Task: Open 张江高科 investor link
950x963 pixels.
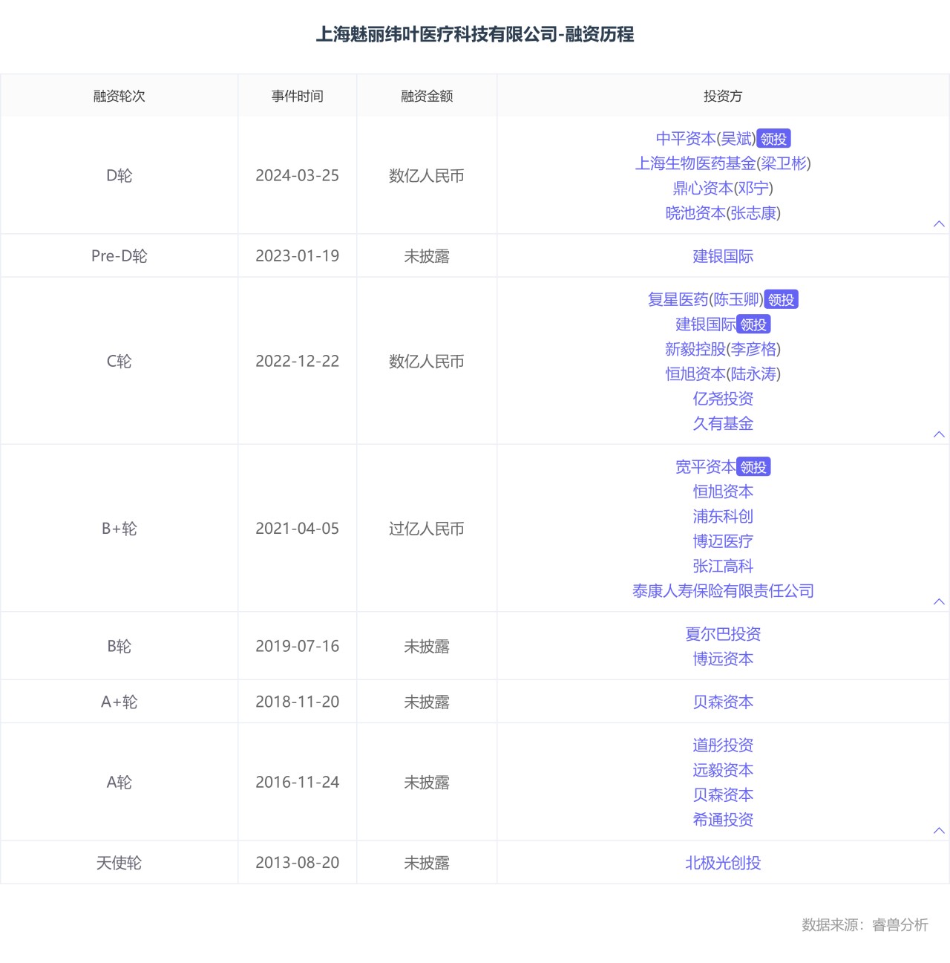Action: coord(723,567)
